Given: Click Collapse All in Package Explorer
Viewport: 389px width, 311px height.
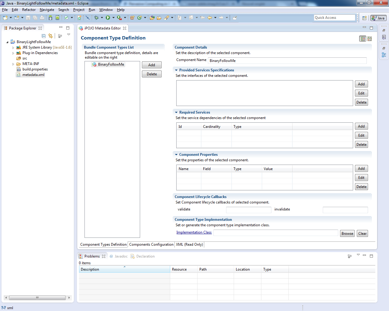Looking at the screenshot, I should (x=44, y=36).
